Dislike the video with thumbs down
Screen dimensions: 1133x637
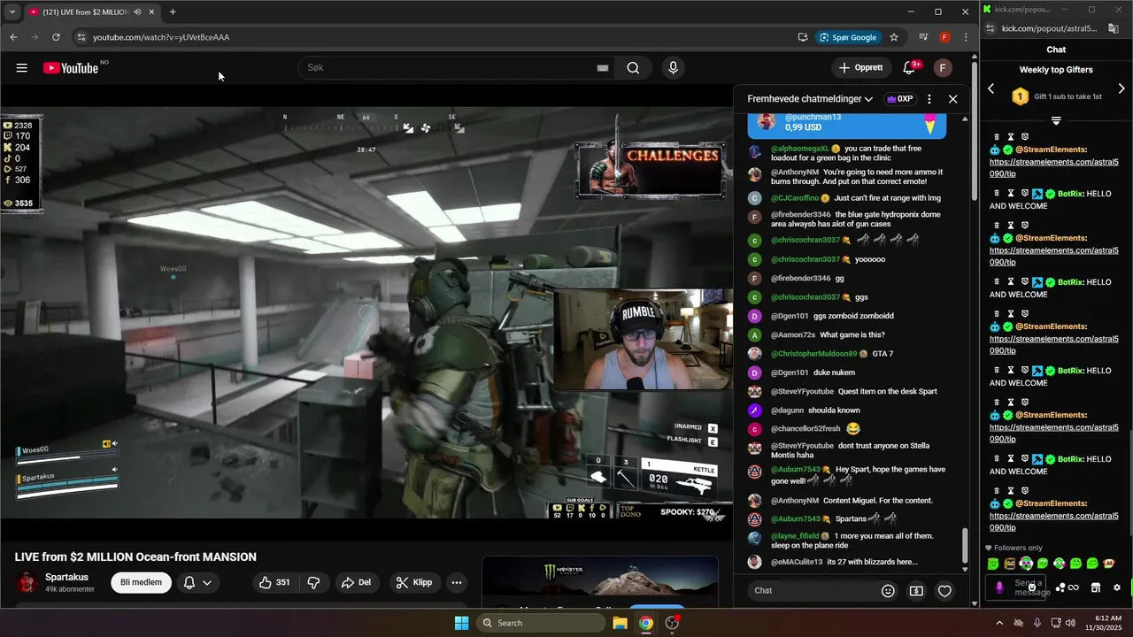point(313,582)
